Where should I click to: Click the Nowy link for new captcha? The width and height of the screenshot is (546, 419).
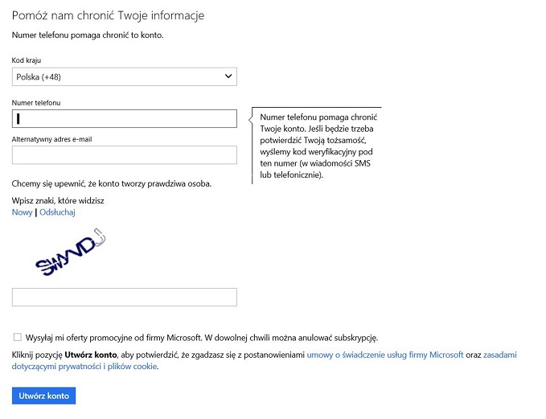(22, 212)
